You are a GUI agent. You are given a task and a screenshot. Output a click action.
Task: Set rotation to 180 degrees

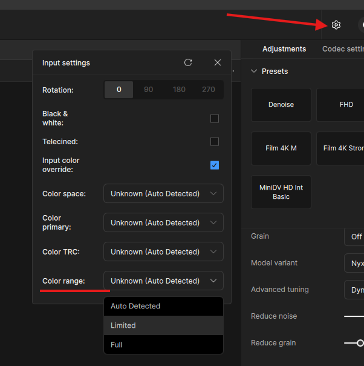(179, 90)
